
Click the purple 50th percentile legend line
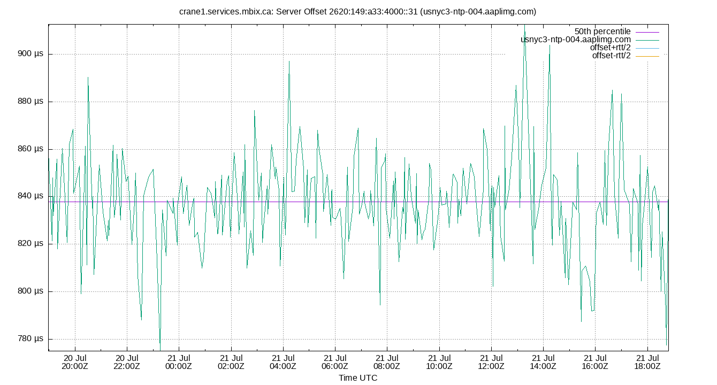[647, 32]
